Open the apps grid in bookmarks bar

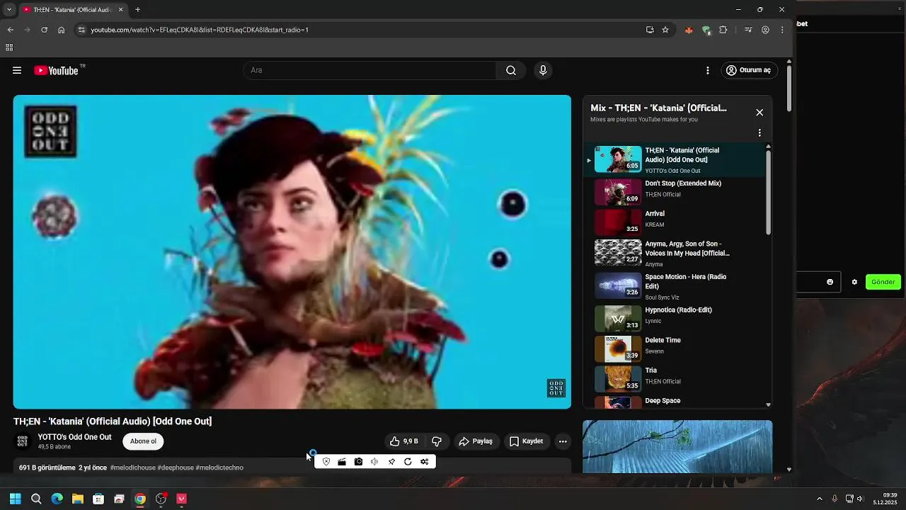tap(9, 47)
